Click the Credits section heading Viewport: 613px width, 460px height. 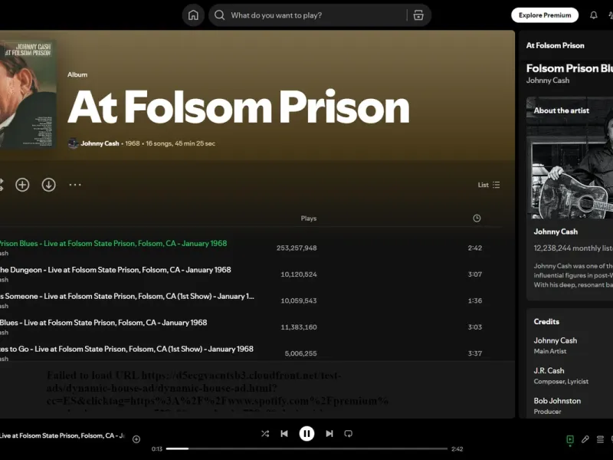tap(546, 321)
